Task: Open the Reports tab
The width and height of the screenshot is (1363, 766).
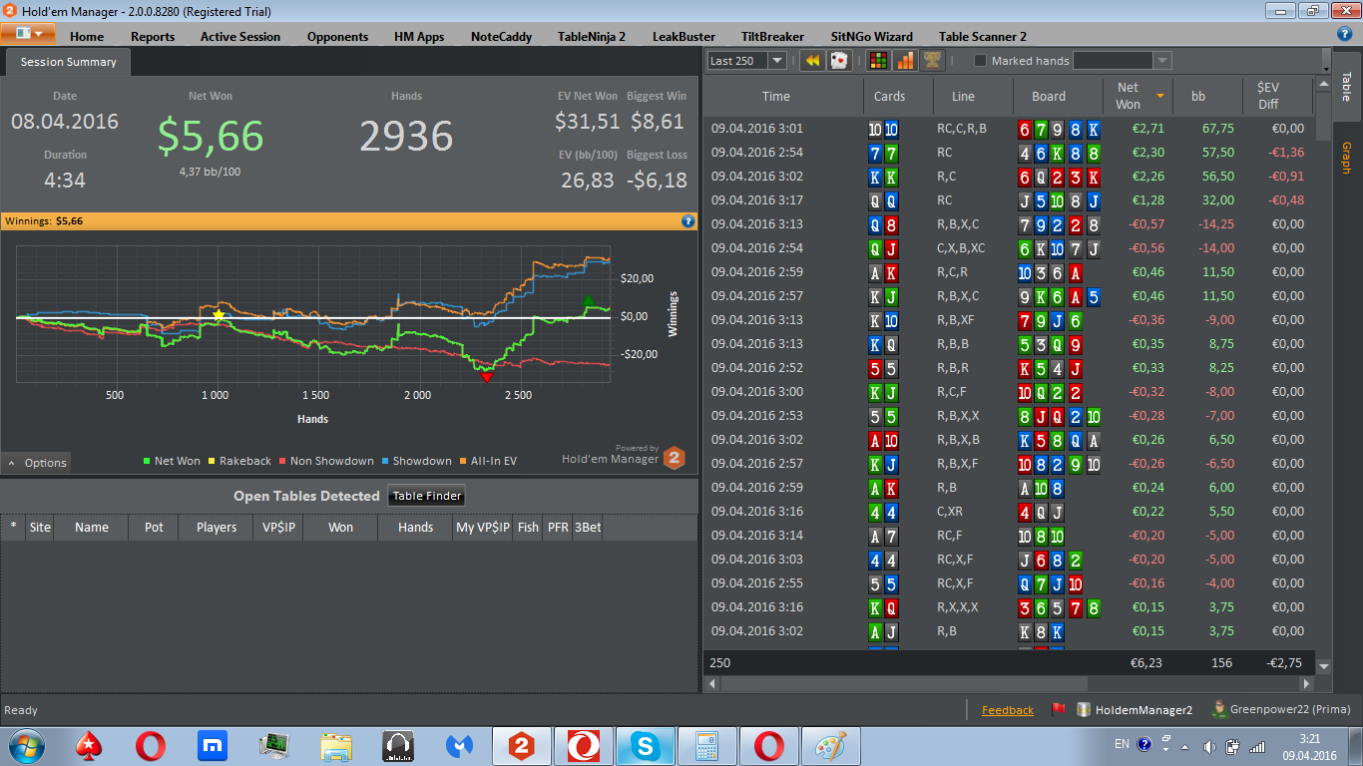Action: 153,36
